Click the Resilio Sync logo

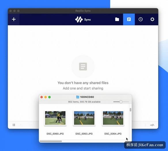[x=83, y=20]
